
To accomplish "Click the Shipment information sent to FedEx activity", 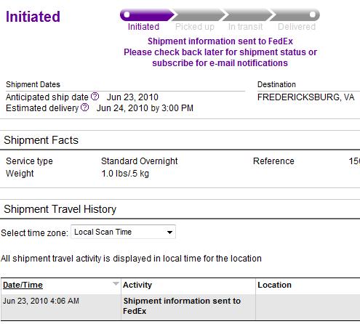I will pos(182,306).
